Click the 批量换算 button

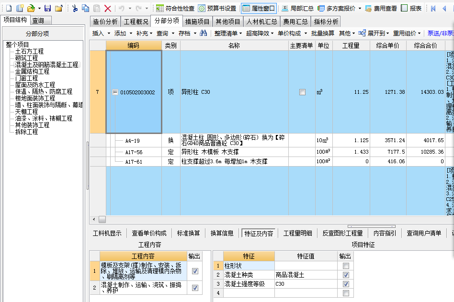[323, 34]
